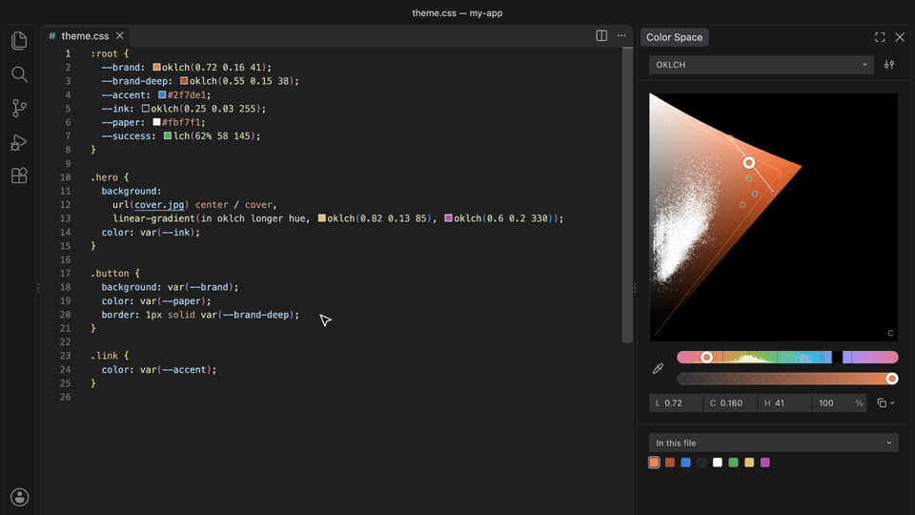Viewport: 915px width, 515px height.
Task: Click the C chroma value field
Action: tap(731, 402)
